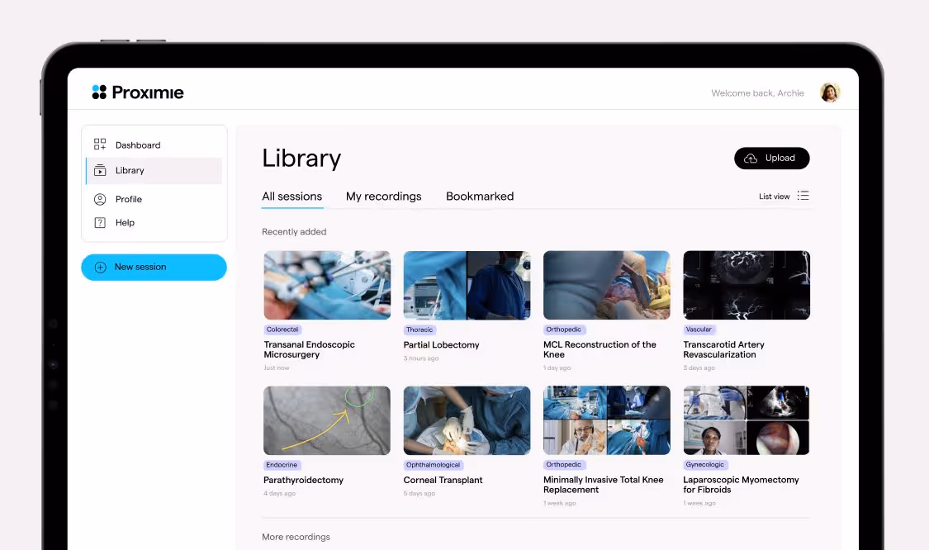Click the plus icon in New session

[x=101, y=268]
